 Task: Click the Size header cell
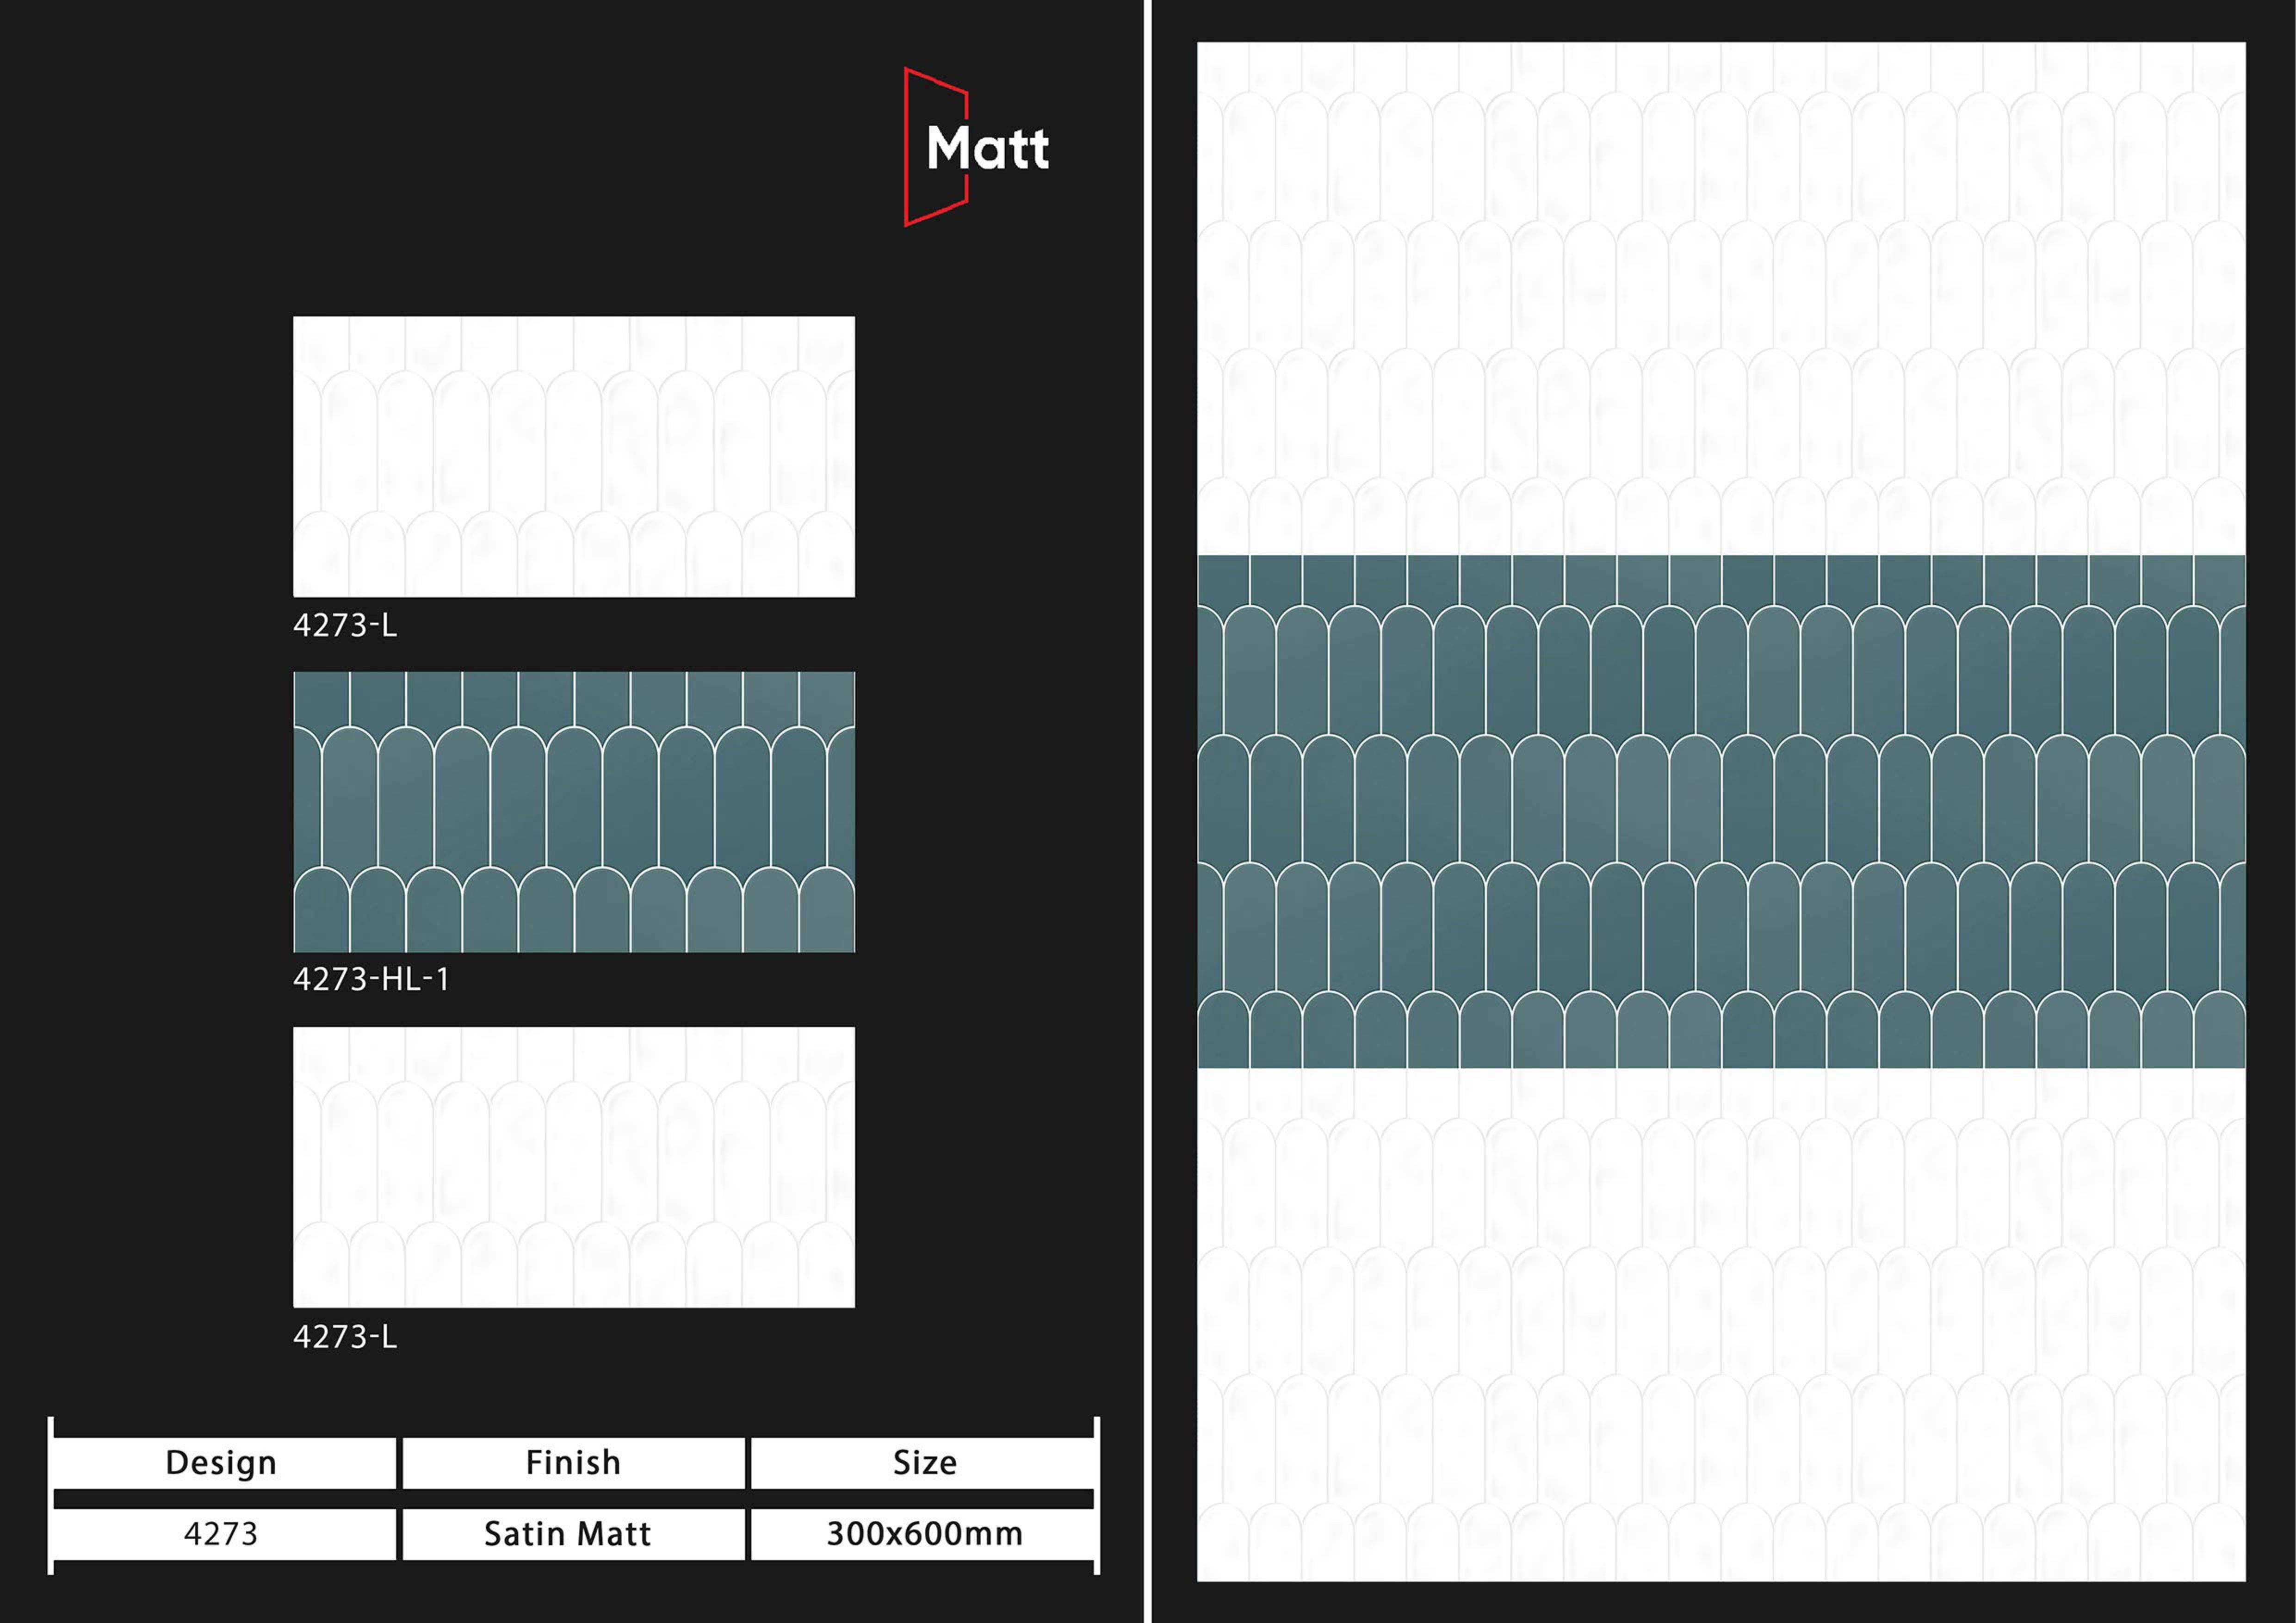click(924, 1463)
